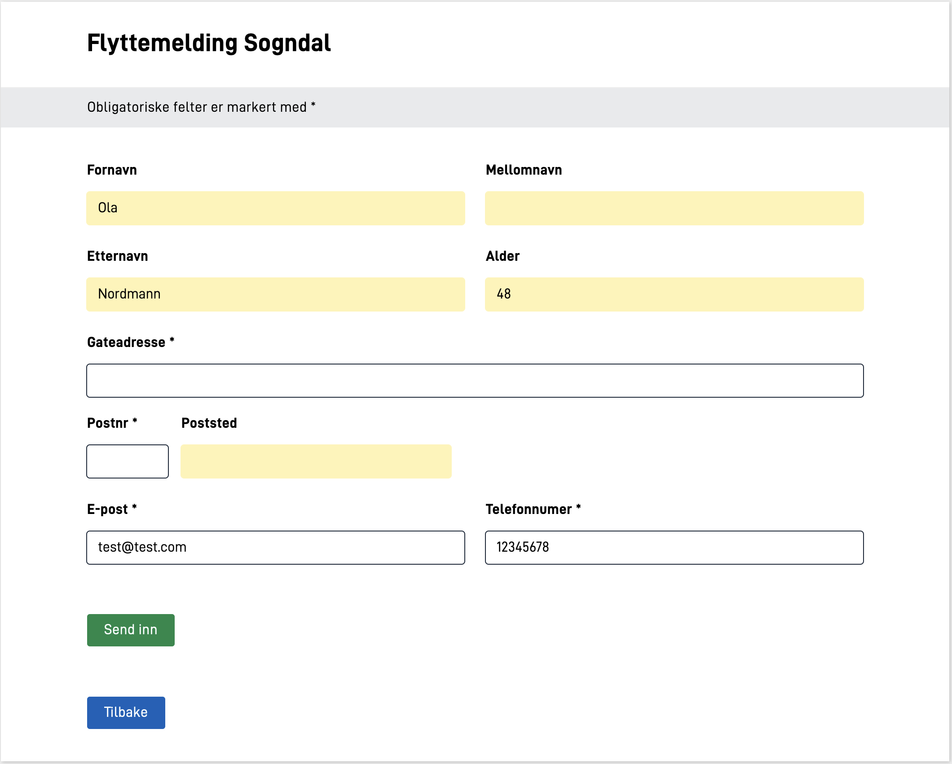This screenshot has width=952, height=764.
Task: Click the E-post label
Action: (x=108, y=509)
